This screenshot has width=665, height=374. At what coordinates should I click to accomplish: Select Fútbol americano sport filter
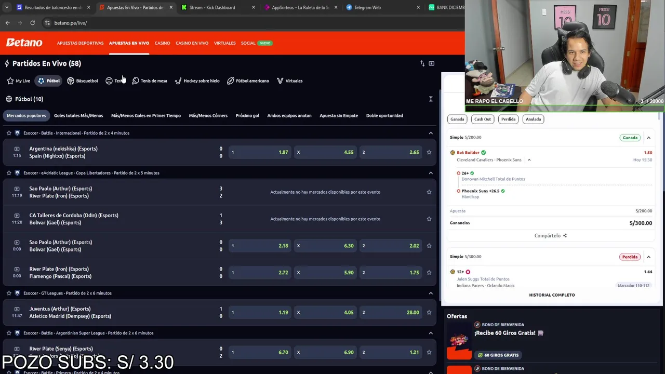click(x=248, y=81)
